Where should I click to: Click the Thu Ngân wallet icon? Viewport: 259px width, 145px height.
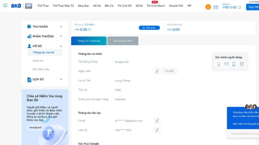(x=29, y=26)
